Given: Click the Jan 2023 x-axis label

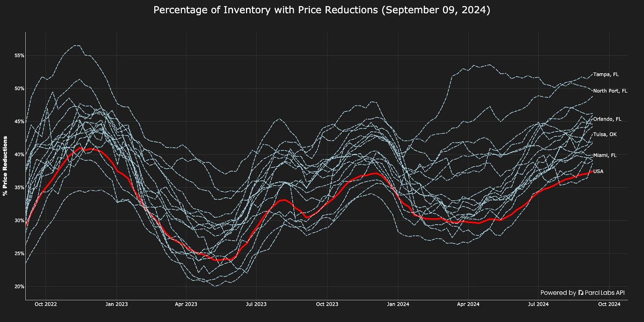Looking at the screenshot, I should point(116,304).
